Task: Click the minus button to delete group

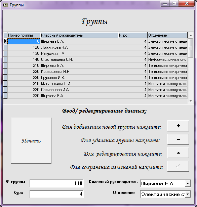Action: coord(178,139)
